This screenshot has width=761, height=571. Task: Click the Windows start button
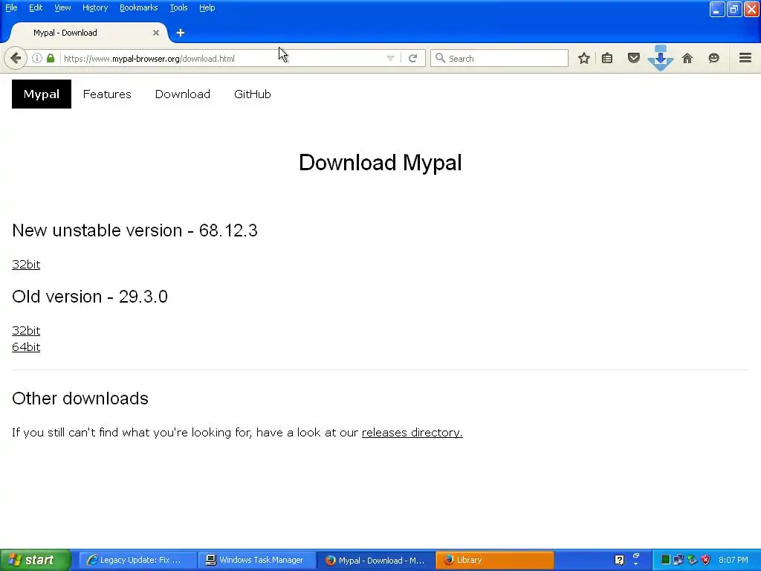36,560
